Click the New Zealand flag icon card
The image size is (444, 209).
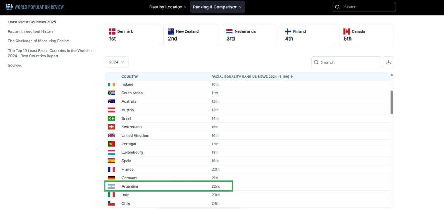[x=171, y=31]
